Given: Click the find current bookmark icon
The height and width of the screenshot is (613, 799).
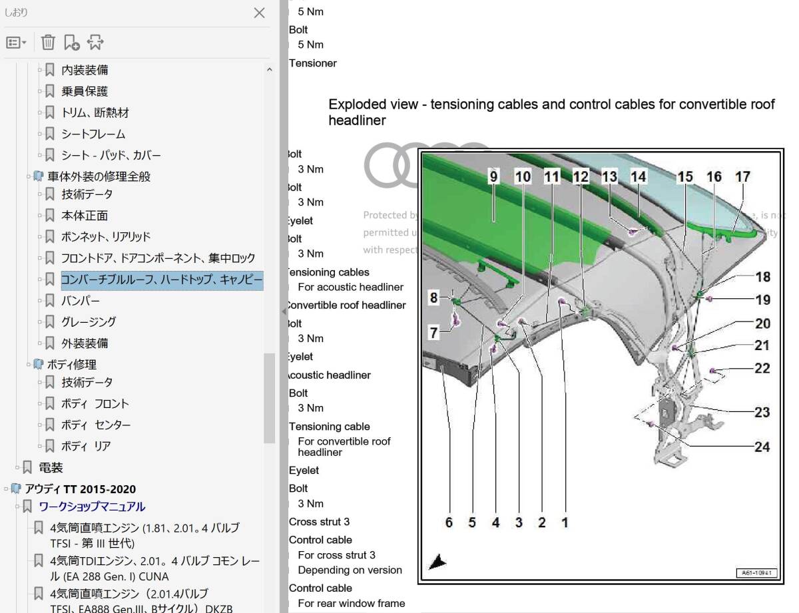Looking at the screenshot, I should [95, 43].
